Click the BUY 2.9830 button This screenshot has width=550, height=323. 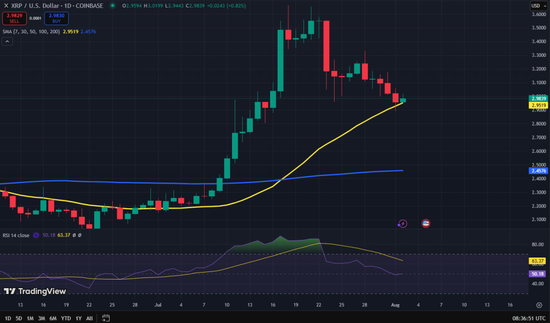pos(56,18)
